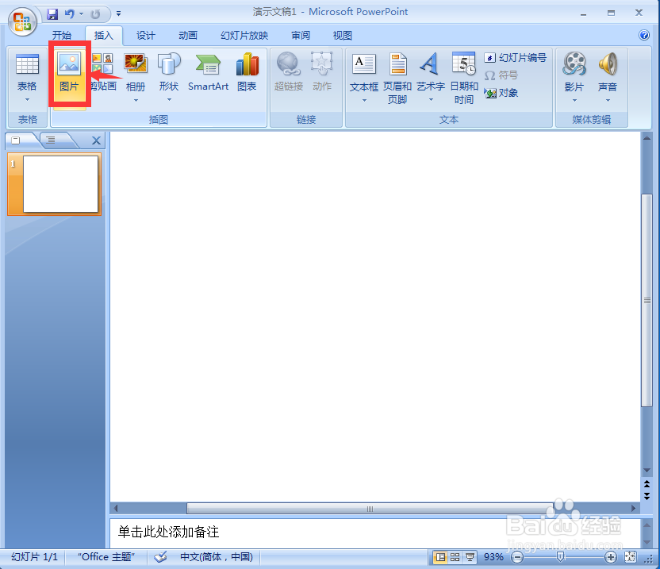Open the 设计 tab
This screenshot has width=660, height=569.
point(146,36)
